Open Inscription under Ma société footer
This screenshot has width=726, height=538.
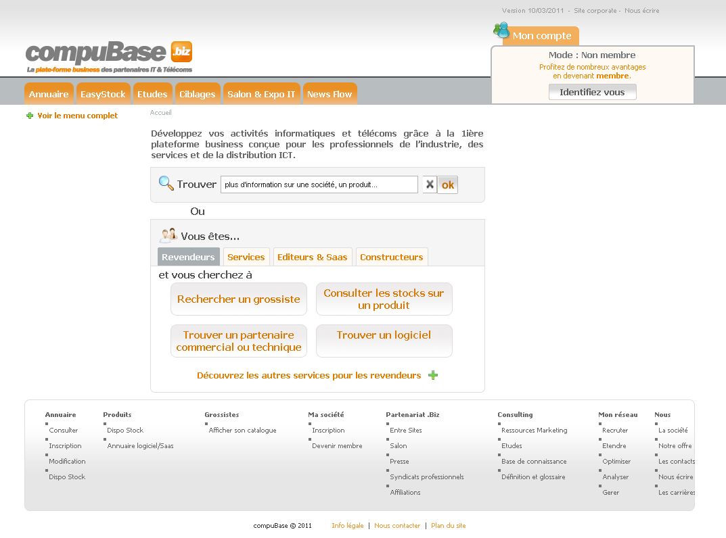point(328,431)
